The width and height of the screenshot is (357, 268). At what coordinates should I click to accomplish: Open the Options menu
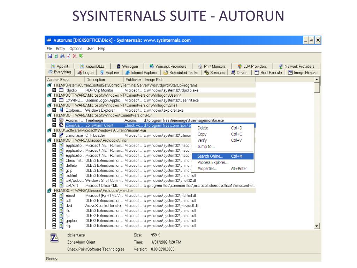(76, 49)
